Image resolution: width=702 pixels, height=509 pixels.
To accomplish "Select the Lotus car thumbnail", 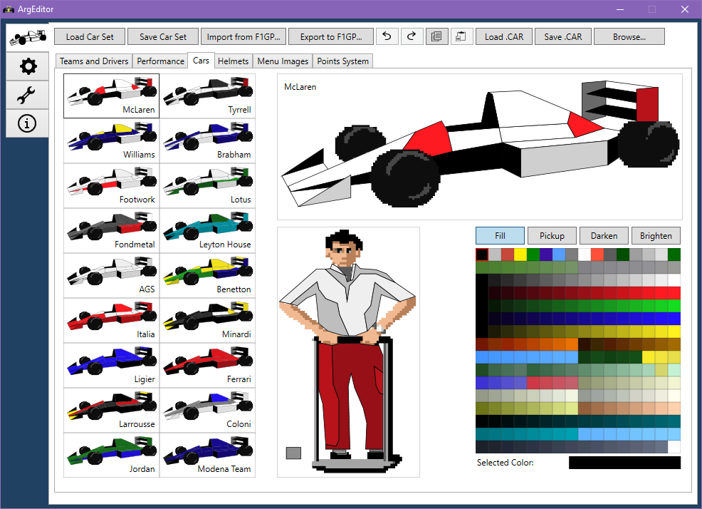I will point(208,185).
